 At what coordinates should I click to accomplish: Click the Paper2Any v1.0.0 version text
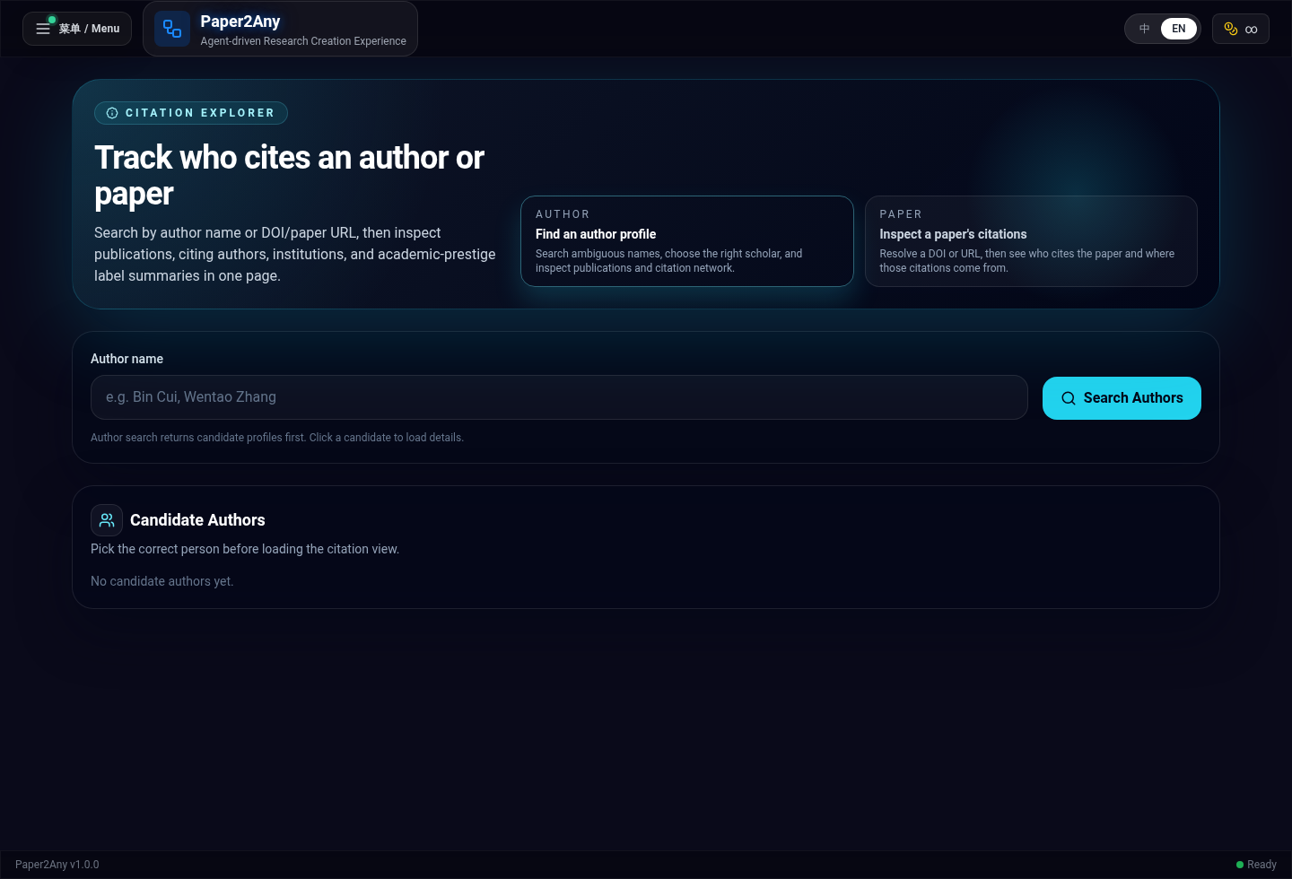click(57, 865)
